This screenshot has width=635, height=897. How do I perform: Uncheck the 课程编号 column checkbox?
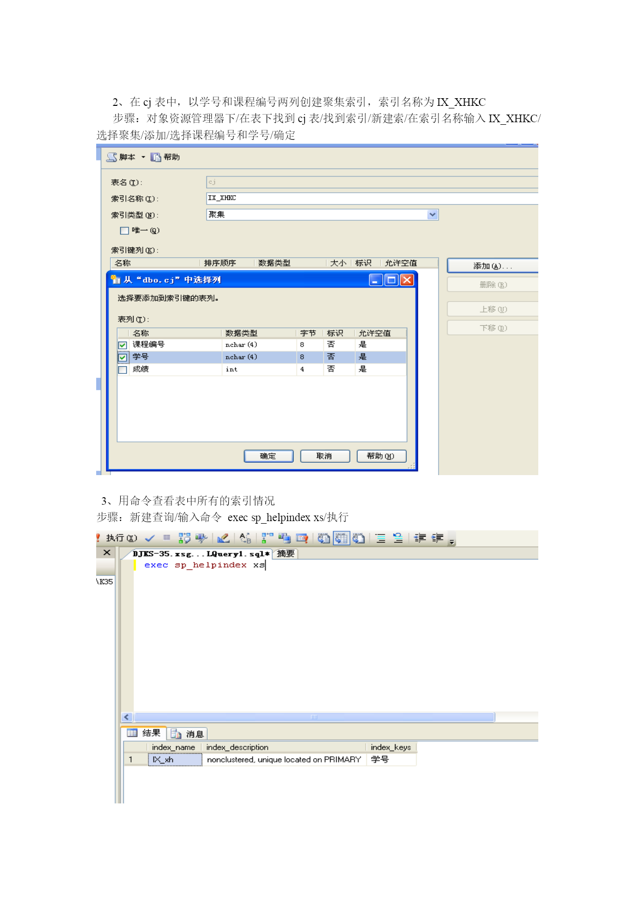[123, 345]
